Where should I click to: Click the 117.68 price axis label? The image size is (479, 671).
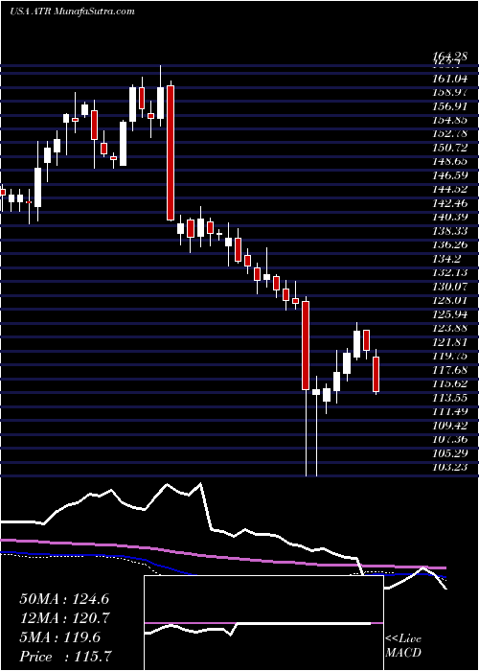click(x=450, y=369)
